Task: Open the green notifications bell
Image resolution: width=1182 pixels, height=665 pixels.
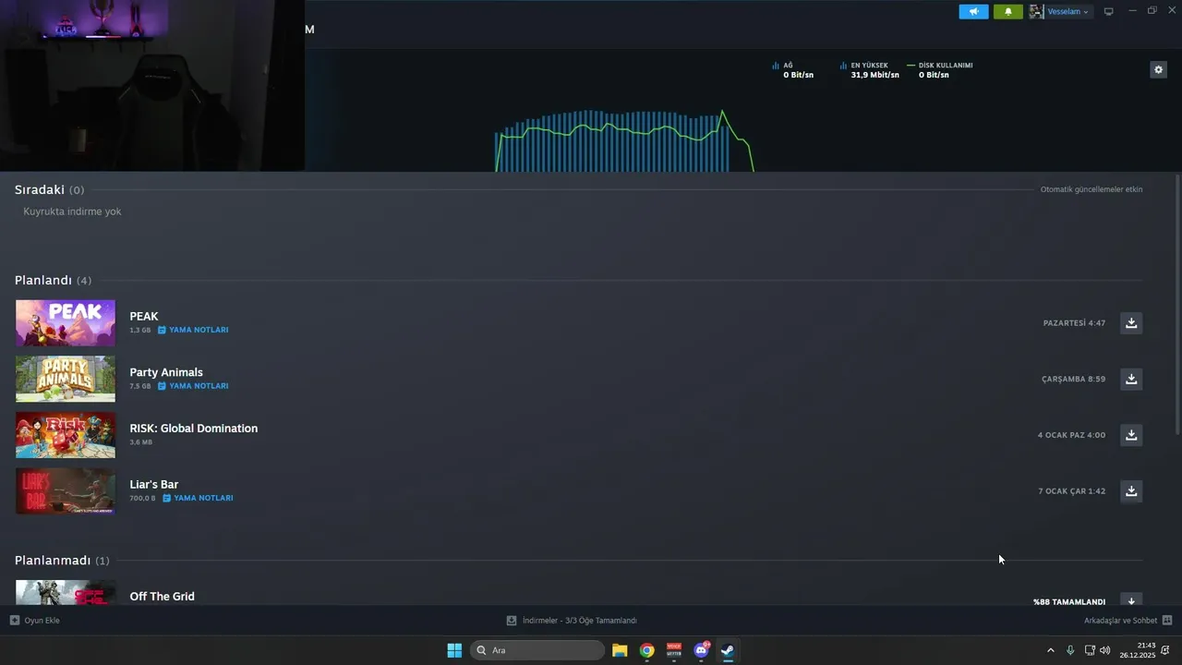Action: point(1007,12)
